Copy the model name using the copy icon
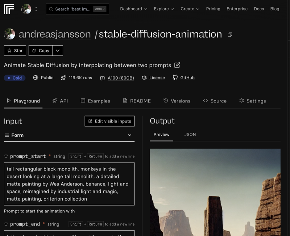The width and height of the screenshot is (290, 236). coord(230,34)
